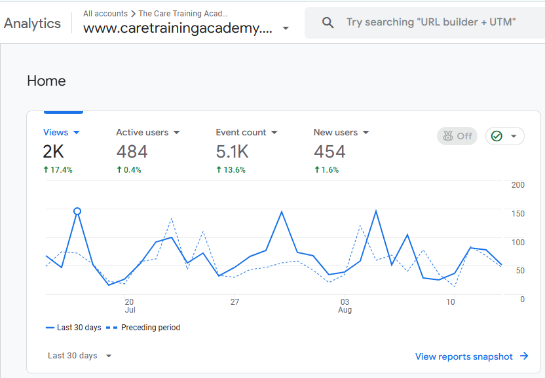Screen dimensions: 545x378
Task: Open the data quality indicator dropdown arrow
Action: (514, 136)
